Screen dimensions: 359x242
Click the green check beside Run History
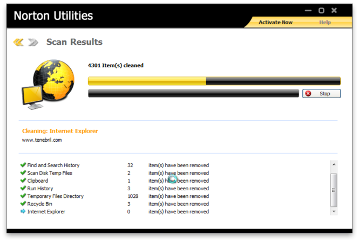tap(23, 188)
